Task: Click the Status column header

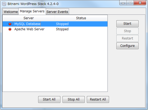Action: 81,18
